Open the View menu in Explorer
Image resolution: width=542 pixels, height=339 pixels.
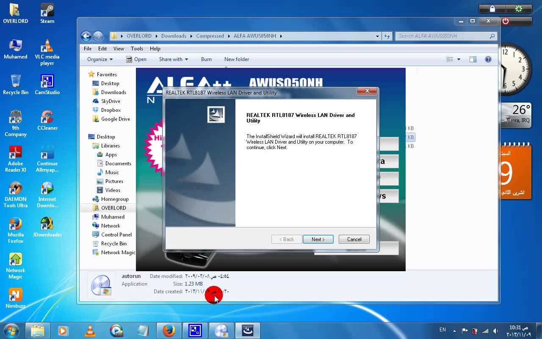click(119, 49)
